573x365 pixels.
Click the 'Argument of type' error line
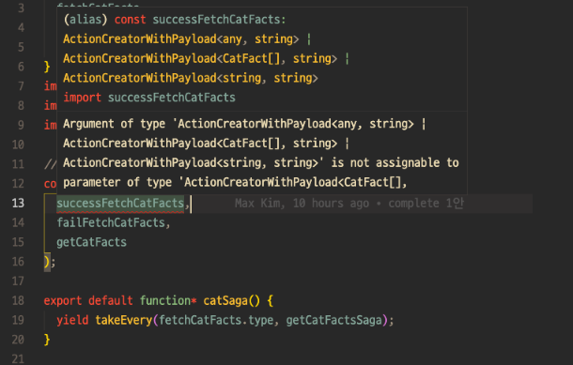[x=244, y=124]
